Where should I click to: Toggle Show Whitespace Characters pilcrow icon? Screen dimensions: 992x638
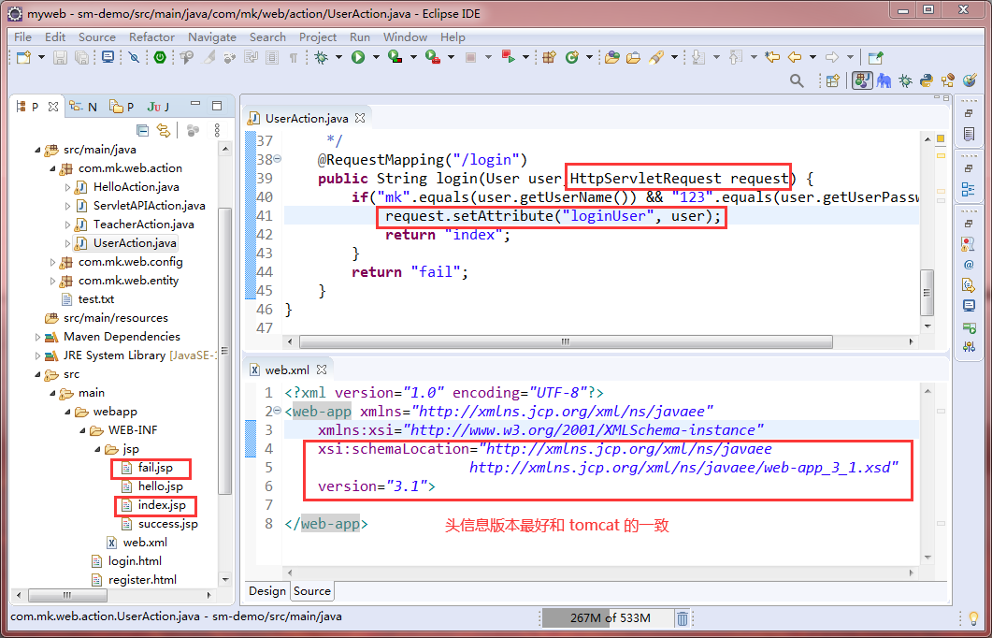(293, 58)
